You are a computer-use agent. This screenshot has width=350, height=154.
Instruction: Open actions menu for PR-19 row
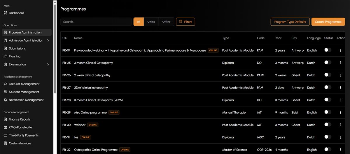pyautogui.click(x=340, y=50)
